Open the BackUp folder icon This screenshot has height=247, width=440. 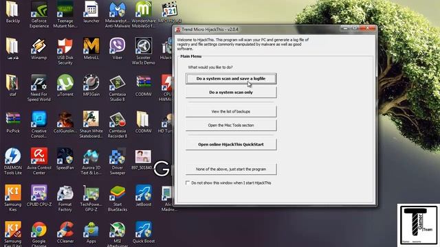tap(12, 12)
